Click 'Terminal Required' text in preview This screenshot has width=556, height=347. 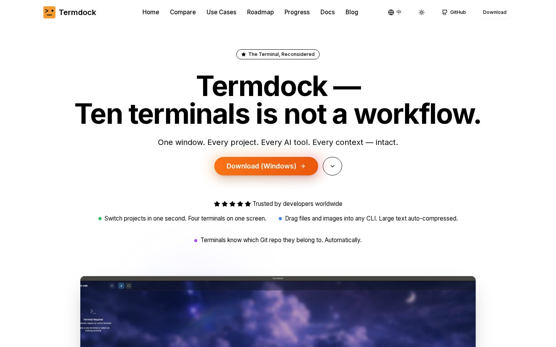pyautogui.click(x=93, y=320)
